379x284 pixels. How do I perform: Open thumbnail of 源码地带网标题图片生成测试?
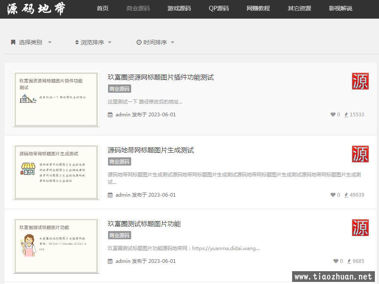(x=56, y=173)
